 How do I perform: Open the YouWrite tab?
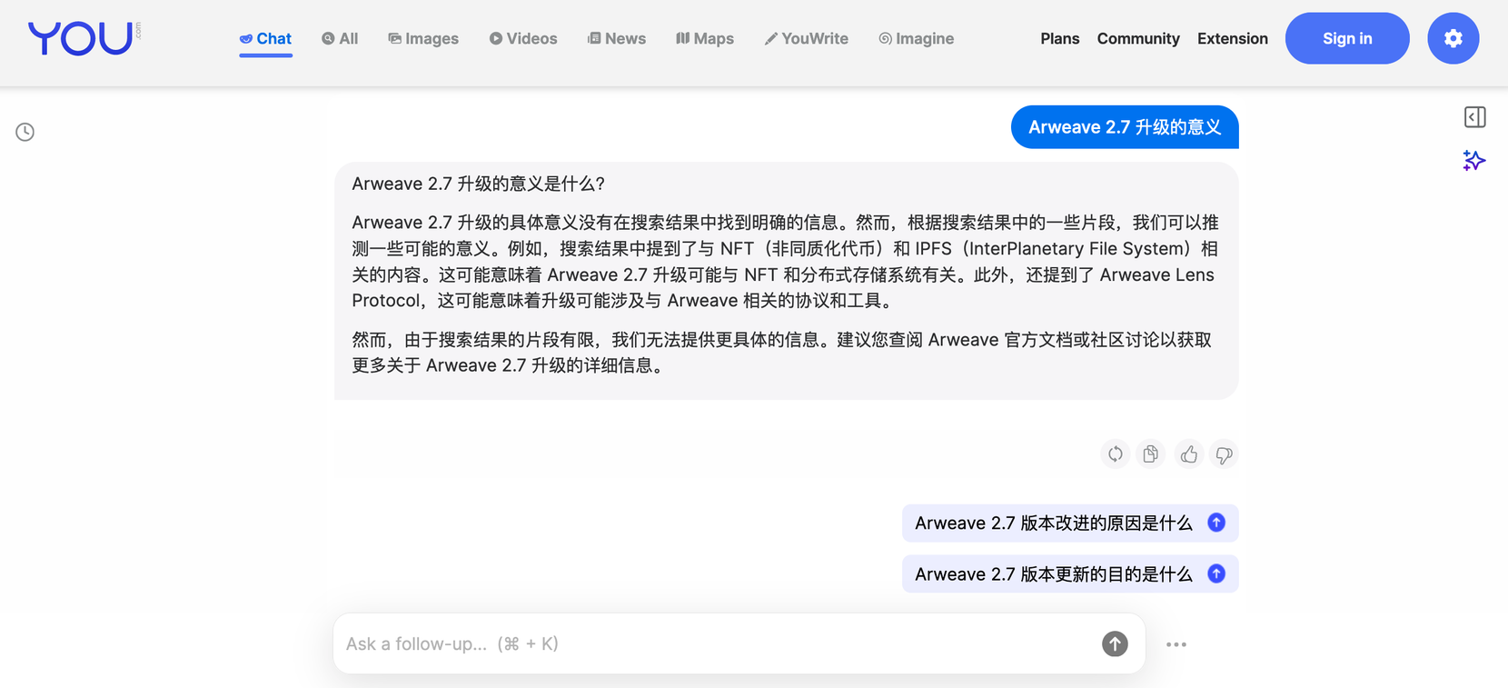[x=807, y=39]
